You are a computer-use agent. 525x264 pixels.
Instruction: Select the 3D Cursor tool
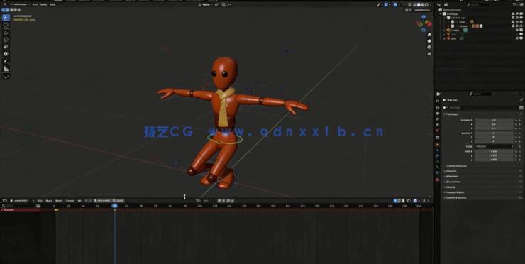6,25
